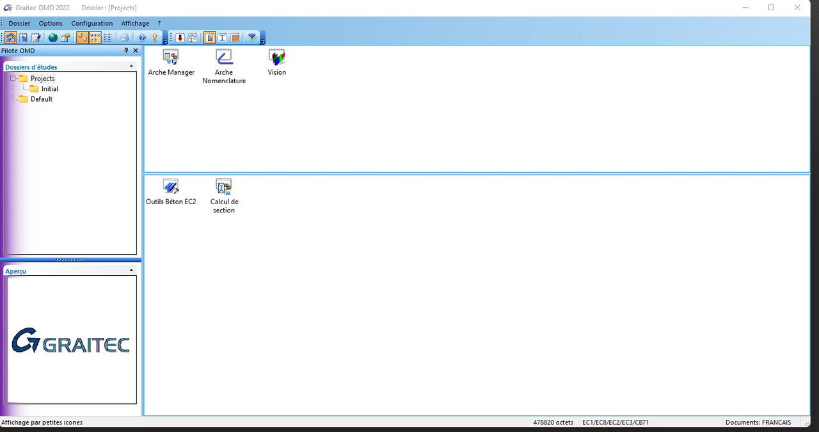
Task: Click the Graitec application icon in the title bar
Action: pyautogui.click(x=8, y=8)
